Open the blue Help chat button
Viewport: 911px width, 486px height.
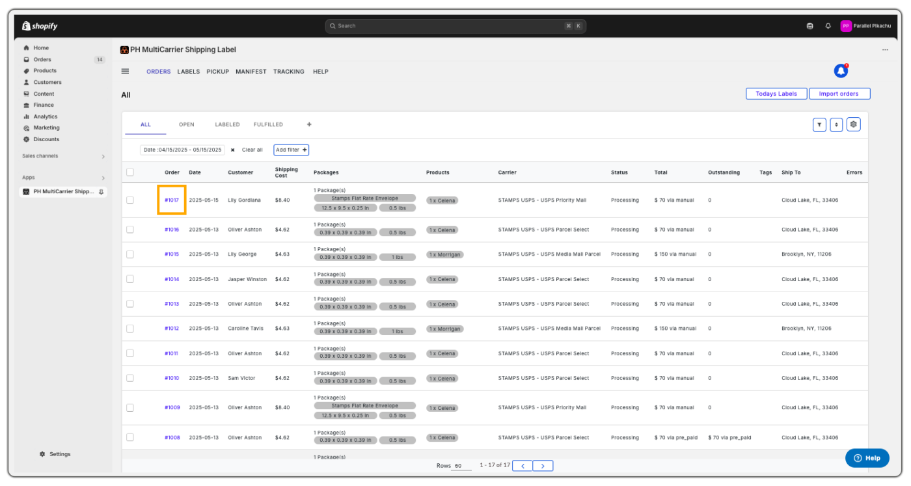point(867,458)
